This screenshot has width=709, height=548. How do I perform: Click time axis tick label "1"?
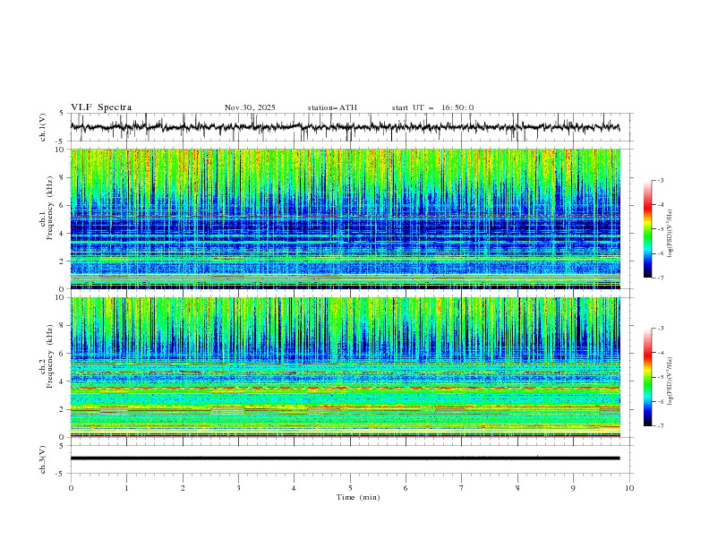[x=126, y=488]
